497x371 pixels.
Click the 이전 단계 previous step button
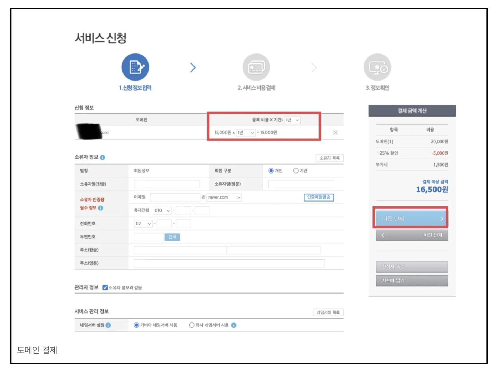point(412,235)
